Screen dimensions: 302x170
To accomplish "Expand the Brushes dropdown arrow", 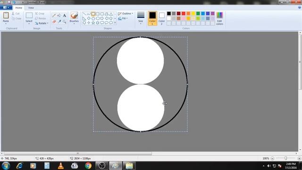I will 74,24.
